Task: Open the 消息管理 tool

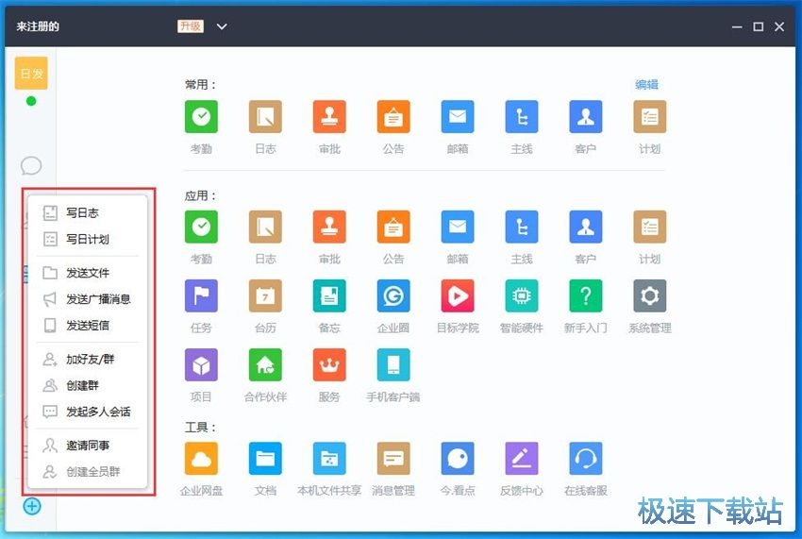Action: point(393,459)
